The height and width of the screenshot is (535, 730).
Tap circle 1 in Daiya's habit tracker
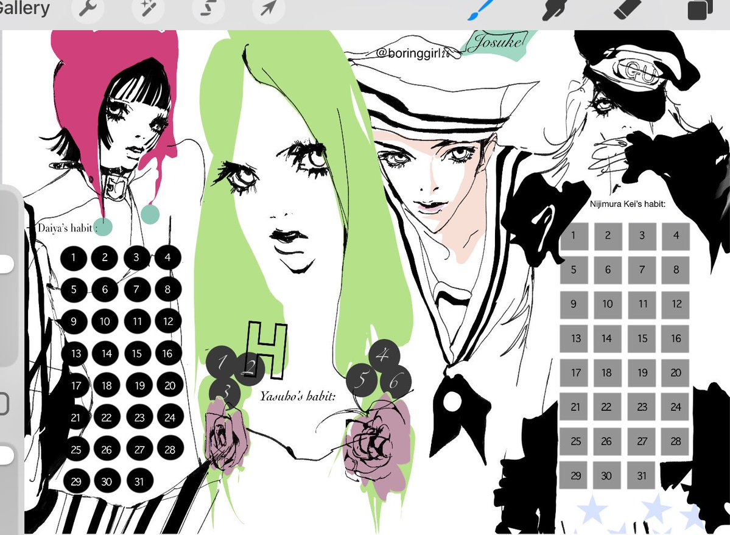tap(74, 257)
